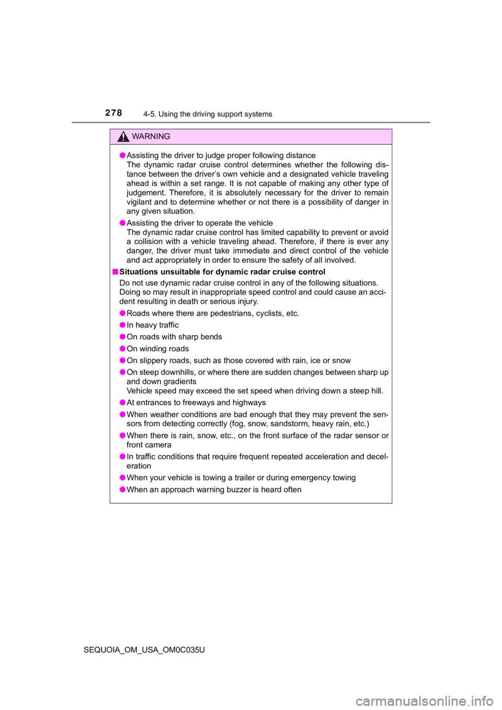Click 'On slippery roads' bullet text
Viewport: 502px width, 710px height.
pyautogui.click(x=238, y=360)
